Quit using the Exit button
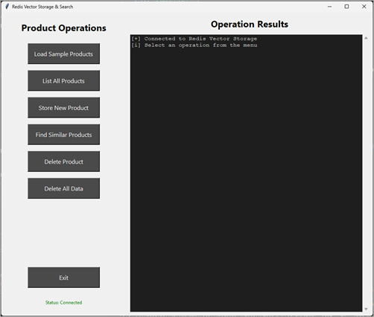Viewport: 374px width, 317px height. (64, 278)
